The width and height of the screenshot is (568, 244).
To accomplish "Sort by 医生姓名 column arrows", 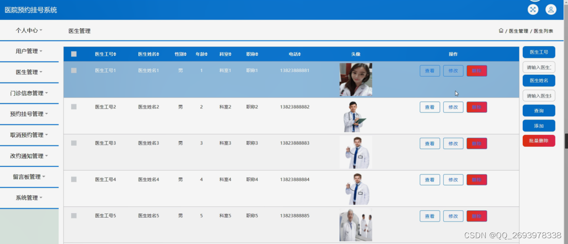I will tap(158, 54).
